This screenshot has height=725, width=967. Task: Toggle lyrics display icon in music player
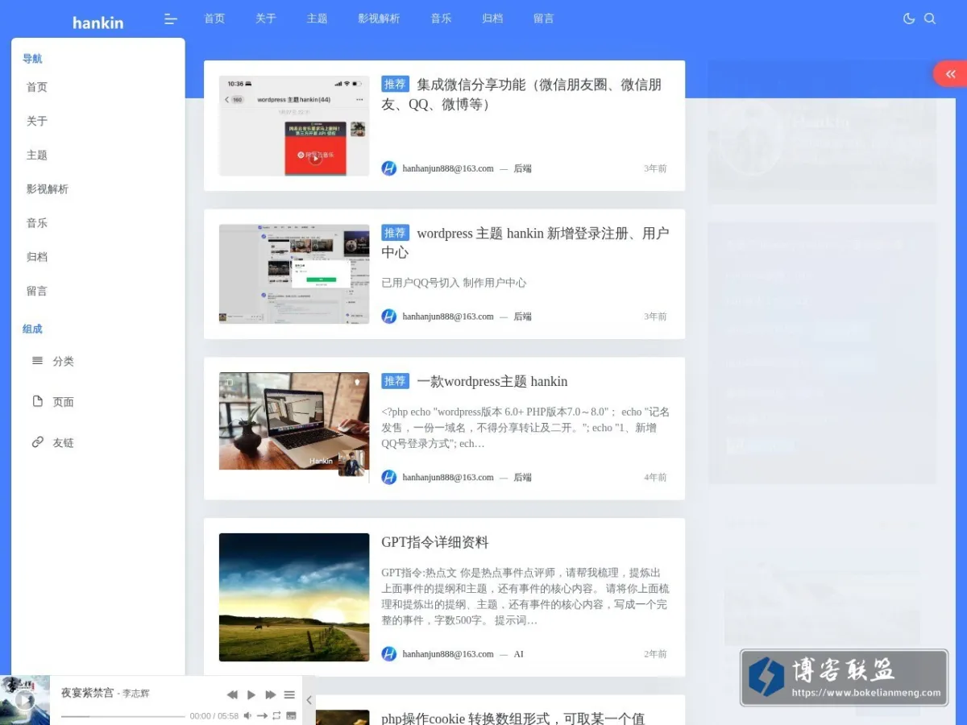click(291, 715)
